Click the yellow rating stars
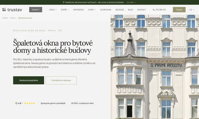 (30, 103)
